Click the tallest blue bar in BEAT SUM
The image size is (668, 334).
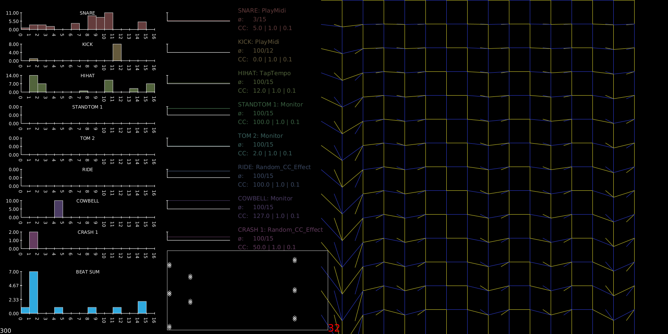[33, 292]
